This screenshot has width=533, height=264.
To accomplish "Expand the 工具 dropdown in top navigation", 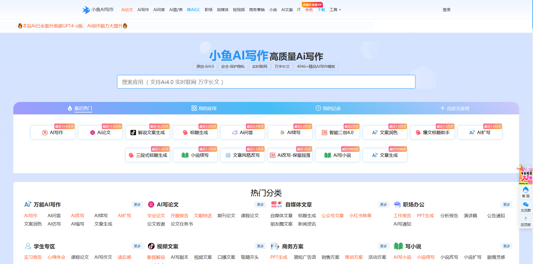I will tap(335, 10).
